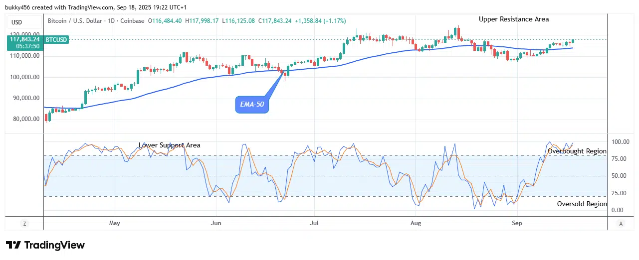The image size is (639, 260).
Task: Toggle the A auto-scale button
Action: pos(620,224)
